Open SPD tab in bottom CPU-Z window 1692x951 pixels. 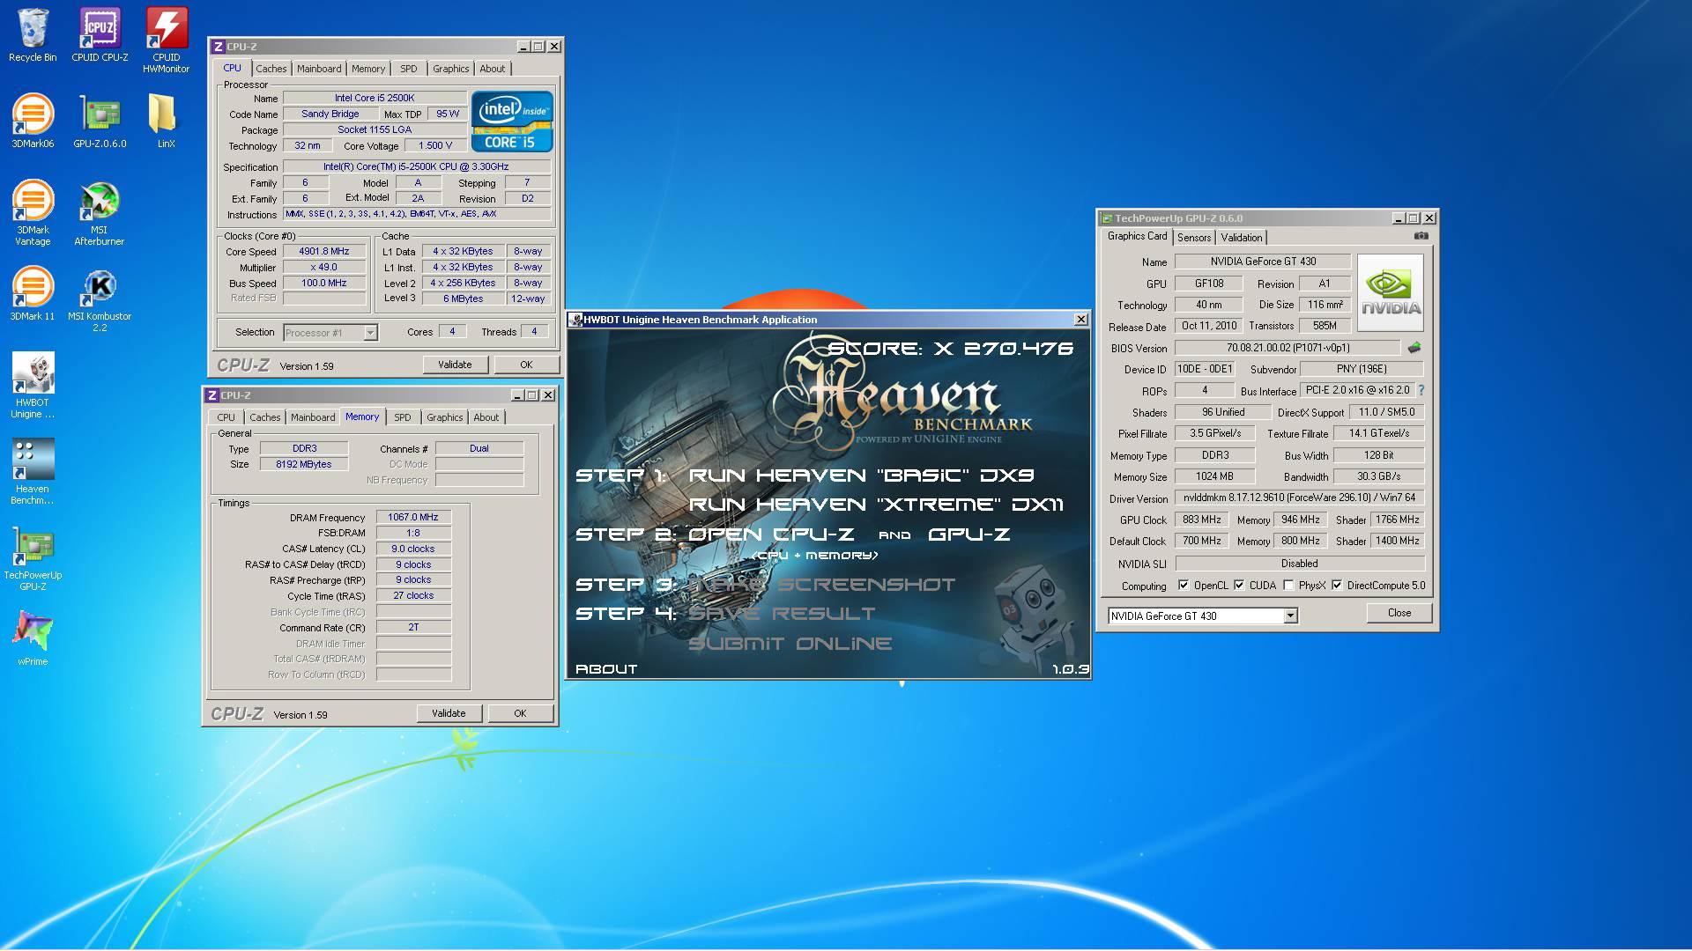[x=403, y=417]
